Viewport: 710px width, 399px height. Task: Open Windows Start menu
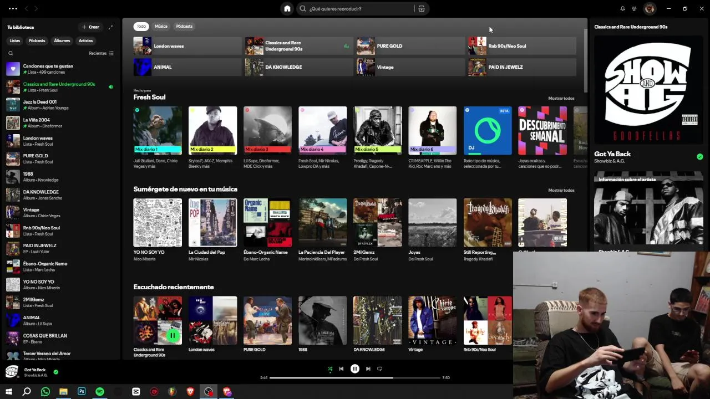(9, 392)
